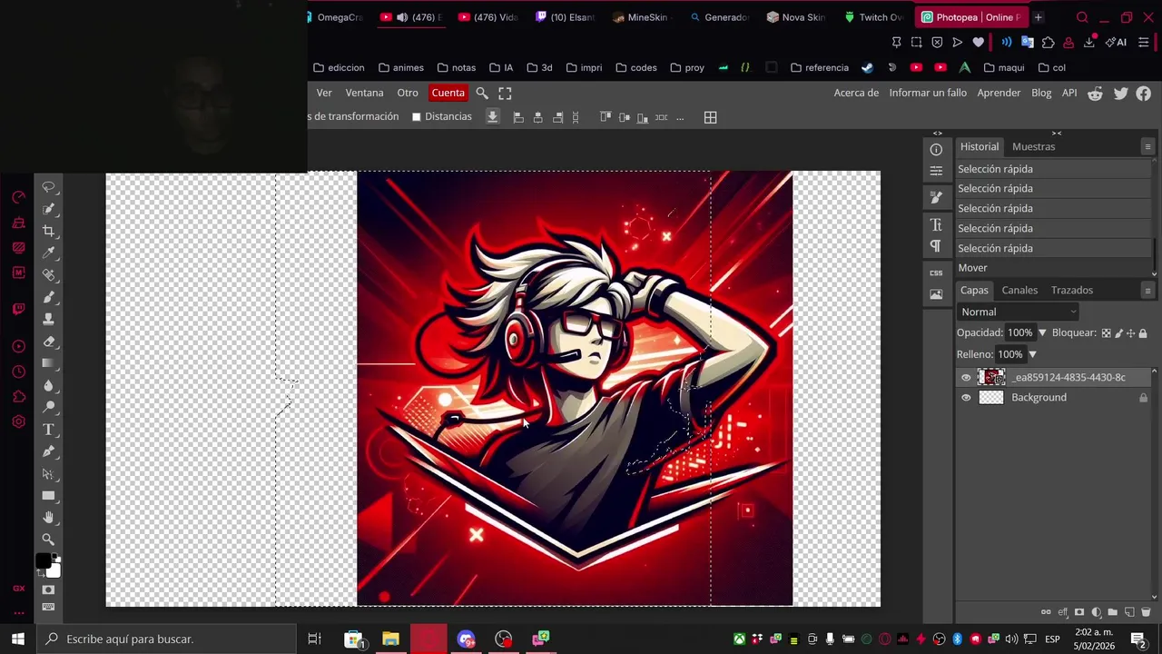Open the Properties sliders side panel icon
Screen dimensions: 1162x654
pyautogui.click(x=936, y=171)
